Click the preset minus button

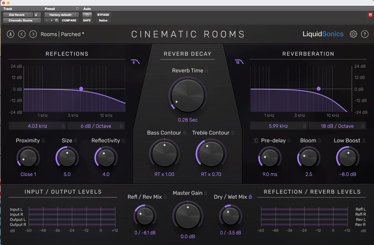pyautogui.click(x=46, y=21)
